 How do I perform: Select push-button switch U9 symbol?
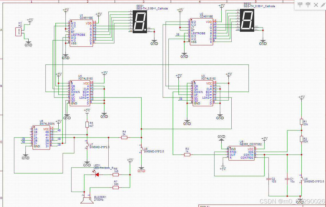(301, 179)
